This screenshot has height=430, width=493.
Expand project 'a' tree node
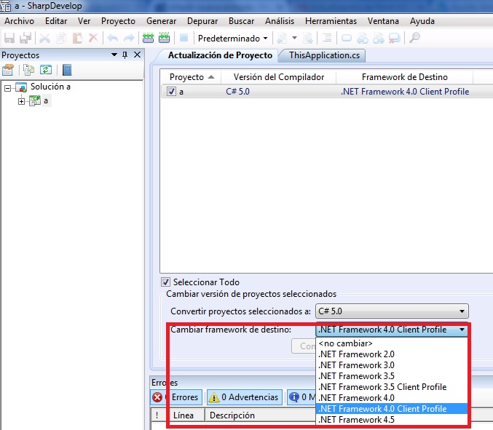pyautogui.click(x=22, y=101)
